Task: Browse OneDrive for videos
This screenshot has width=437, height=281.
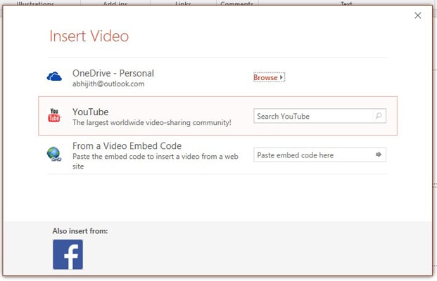Action: [x=269, y=77]
